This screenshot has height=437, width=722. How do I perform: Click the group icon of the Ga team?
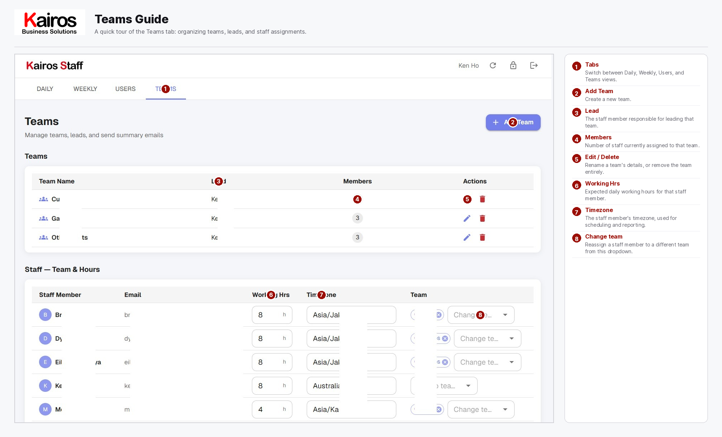tap(43, 218)
